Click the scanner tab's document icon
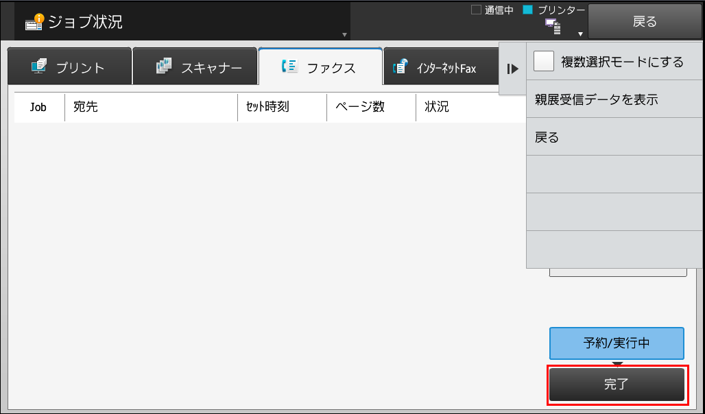Screen dimensions: 705x414 tap(164, 66)
